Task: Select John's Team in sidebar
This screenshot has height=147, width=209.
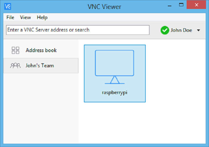Action: tap(41, 65)
